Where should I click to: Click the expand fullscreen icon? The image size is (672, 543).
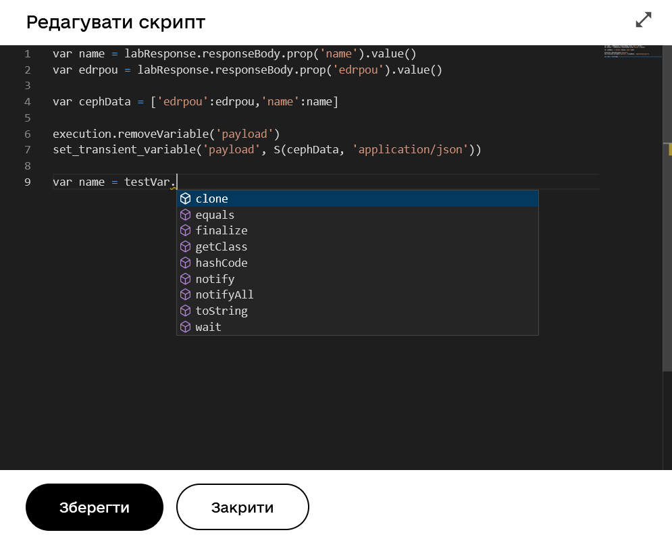[644, 20]
